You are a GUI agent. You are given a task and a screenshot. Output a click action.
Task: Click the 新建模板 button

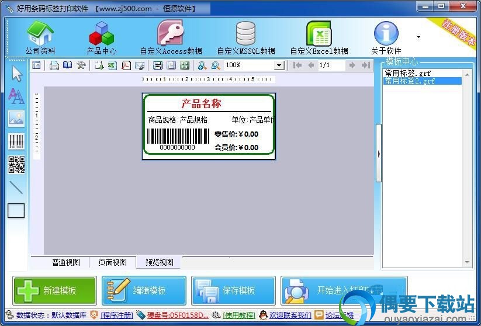[54, 290]
